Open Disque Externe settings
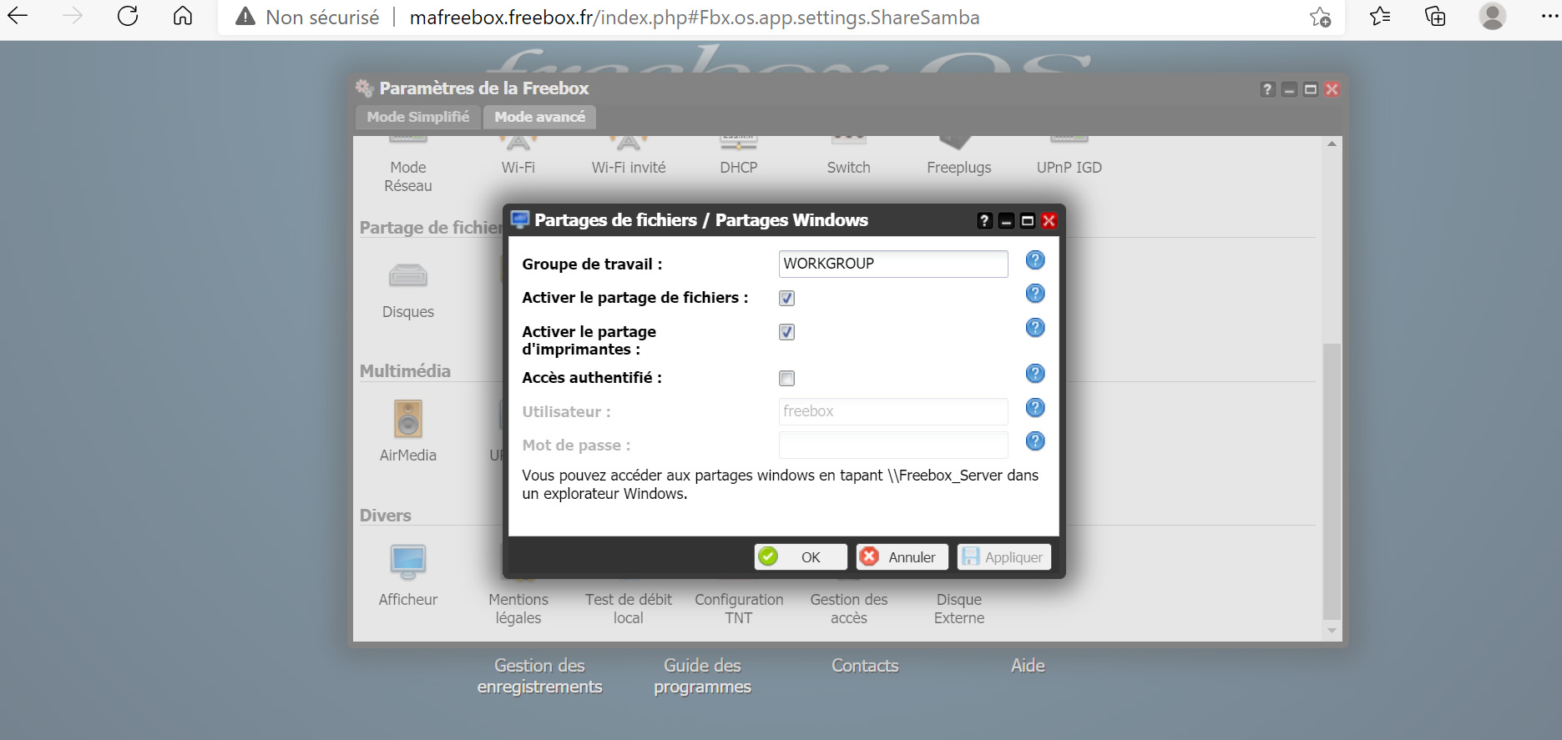1562x740 pixels. pyautogui.click(x=959, y=608)
